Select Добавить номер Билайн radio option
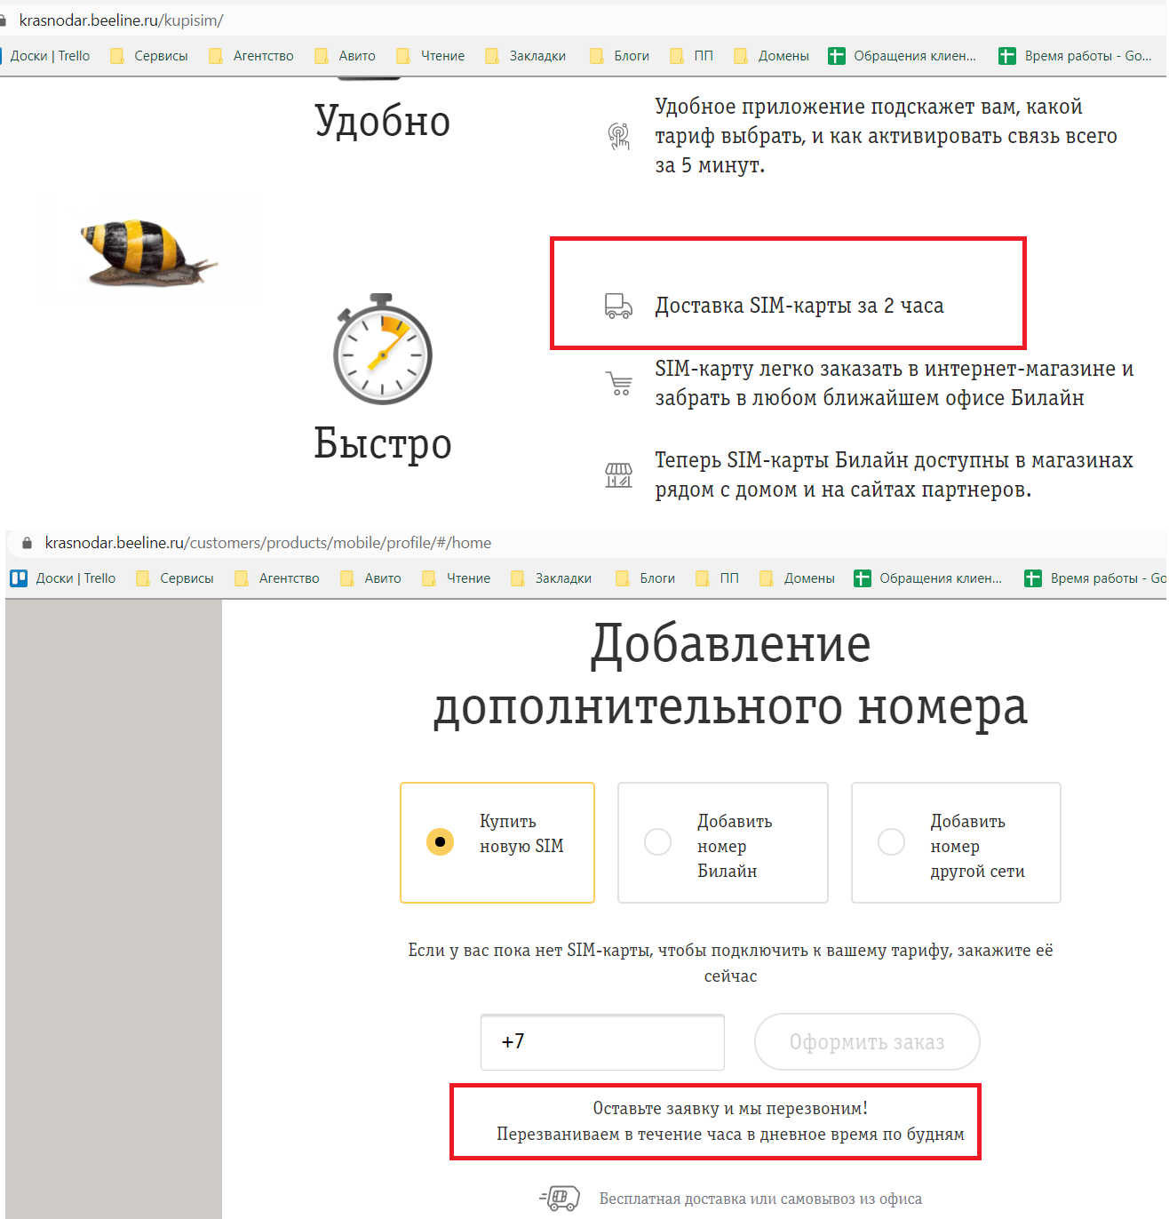 click(x=723, y=842)
